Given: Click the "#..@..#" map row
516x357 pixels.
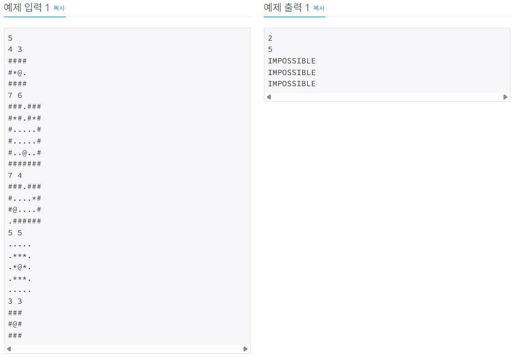Looking at the screenshot, I should (24, 152).
